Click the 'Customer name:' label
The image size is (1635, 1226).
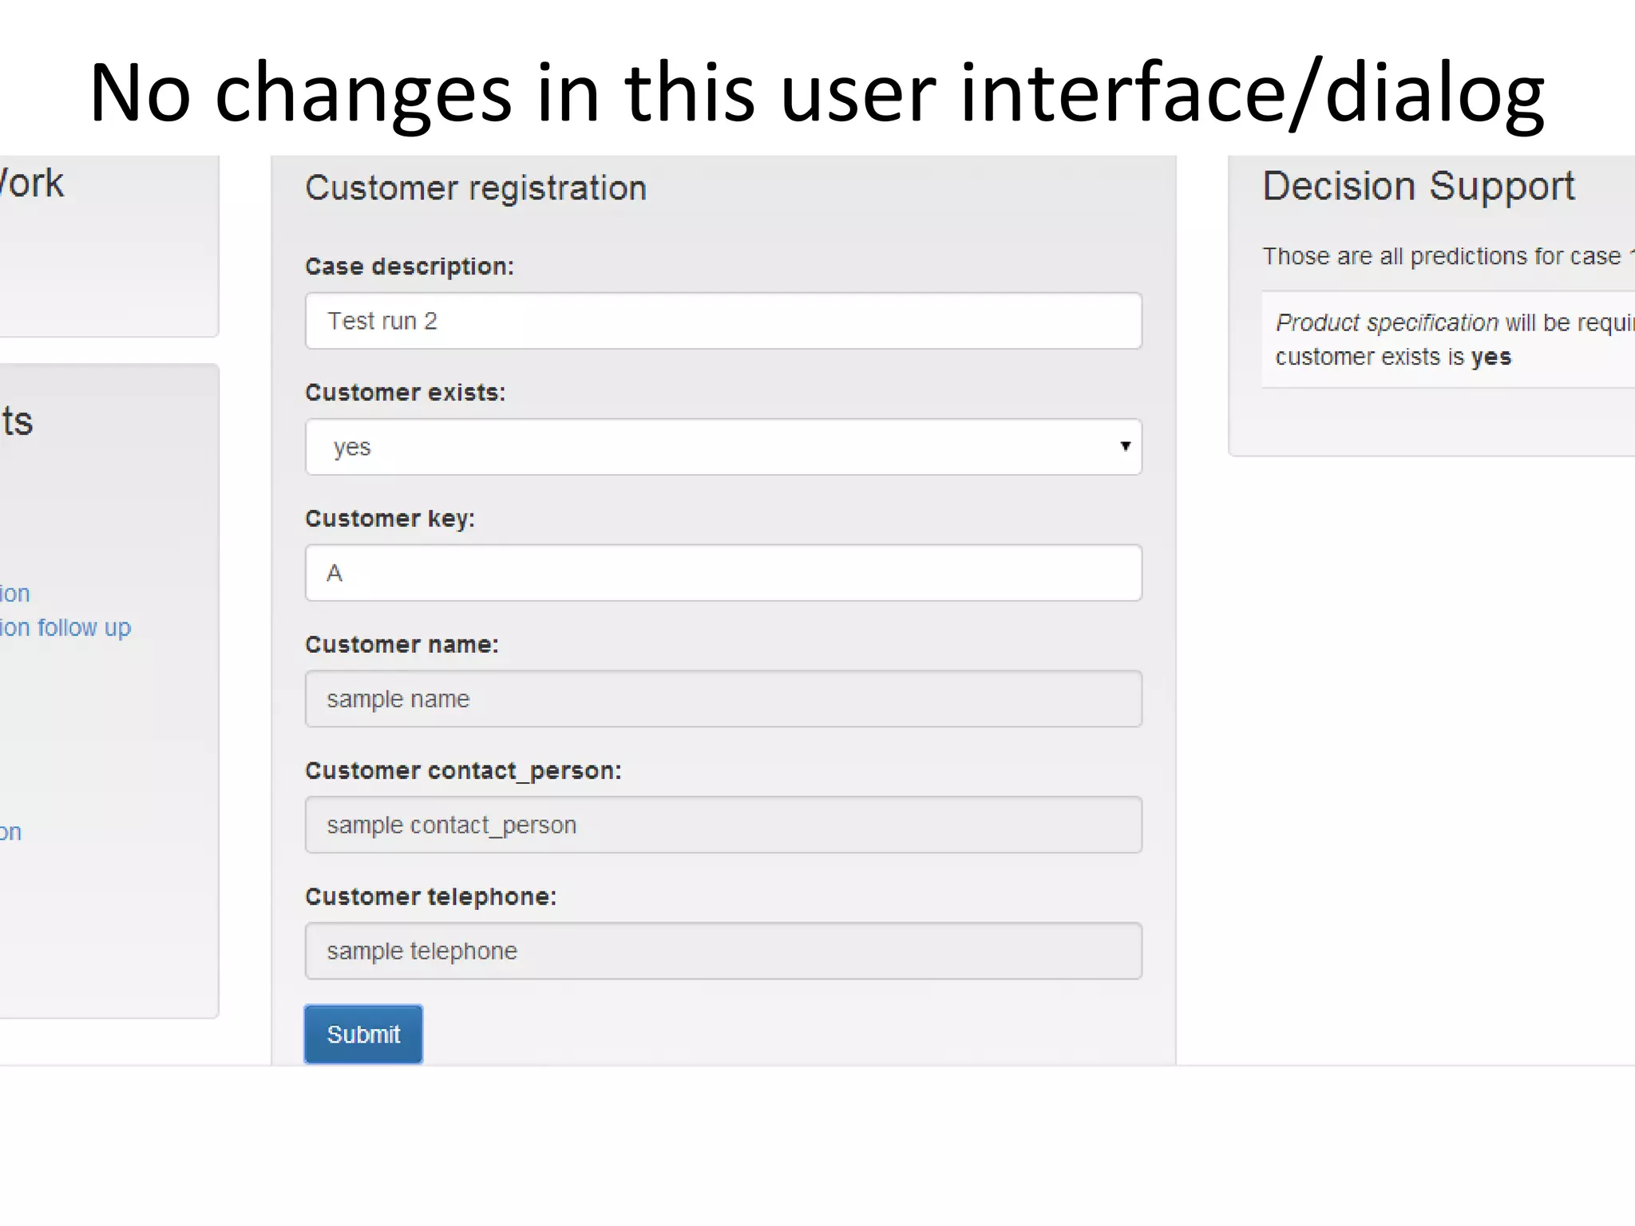click(402, 645)
